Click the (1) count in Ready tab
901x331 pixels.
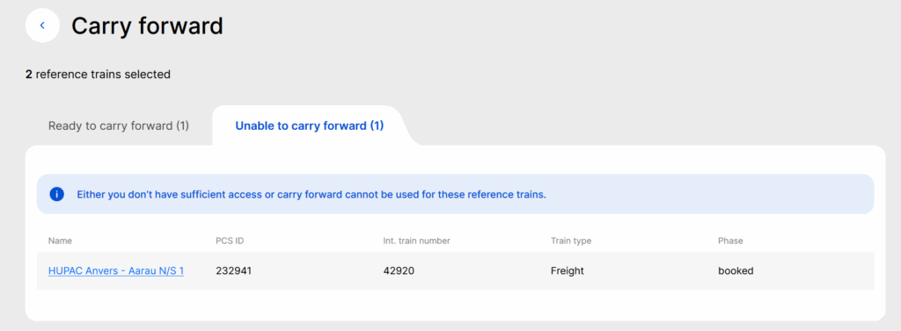point(182,126)
